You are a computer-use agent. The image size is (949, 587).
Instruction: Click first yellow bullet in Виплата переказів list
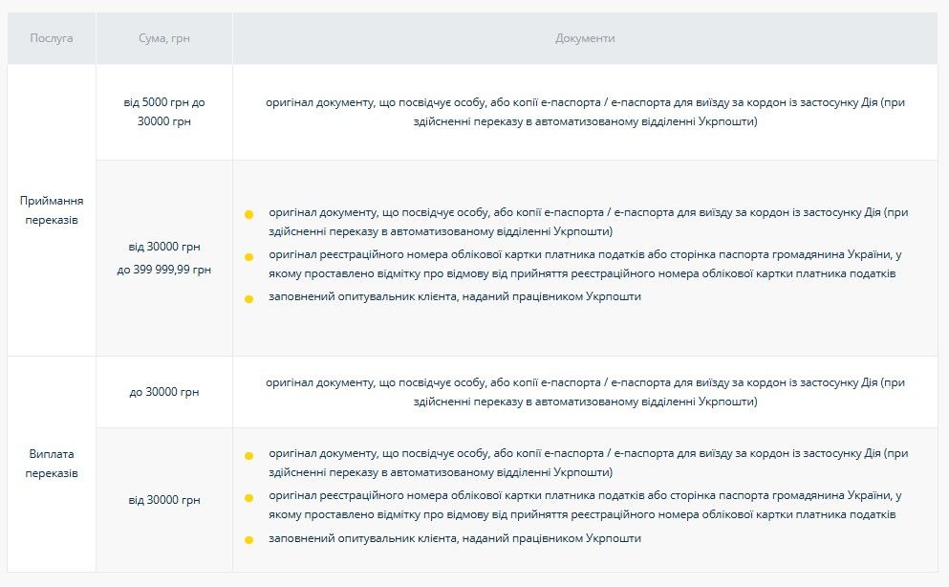(x=248, y=456)
